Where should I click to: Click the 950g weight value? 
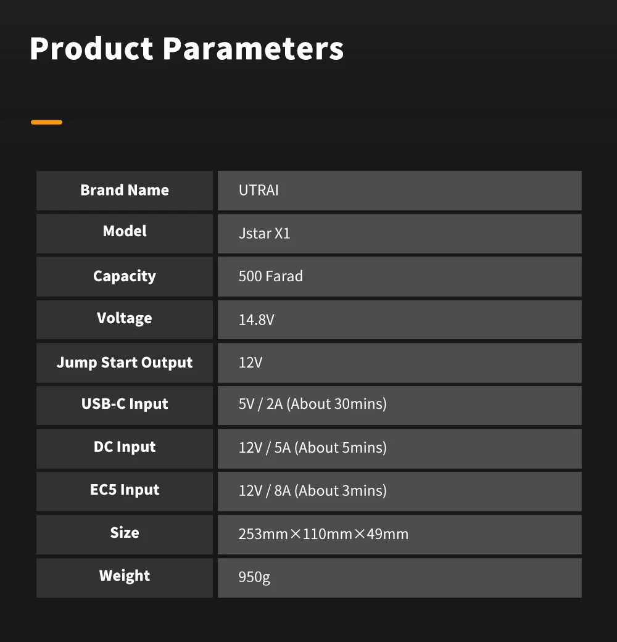tap(254, 578)
